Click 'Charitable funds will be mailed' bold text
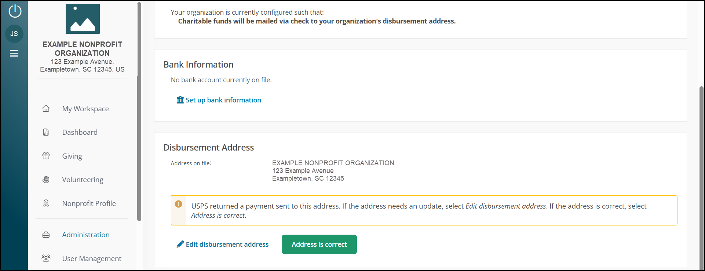 [x=317, y=21]
